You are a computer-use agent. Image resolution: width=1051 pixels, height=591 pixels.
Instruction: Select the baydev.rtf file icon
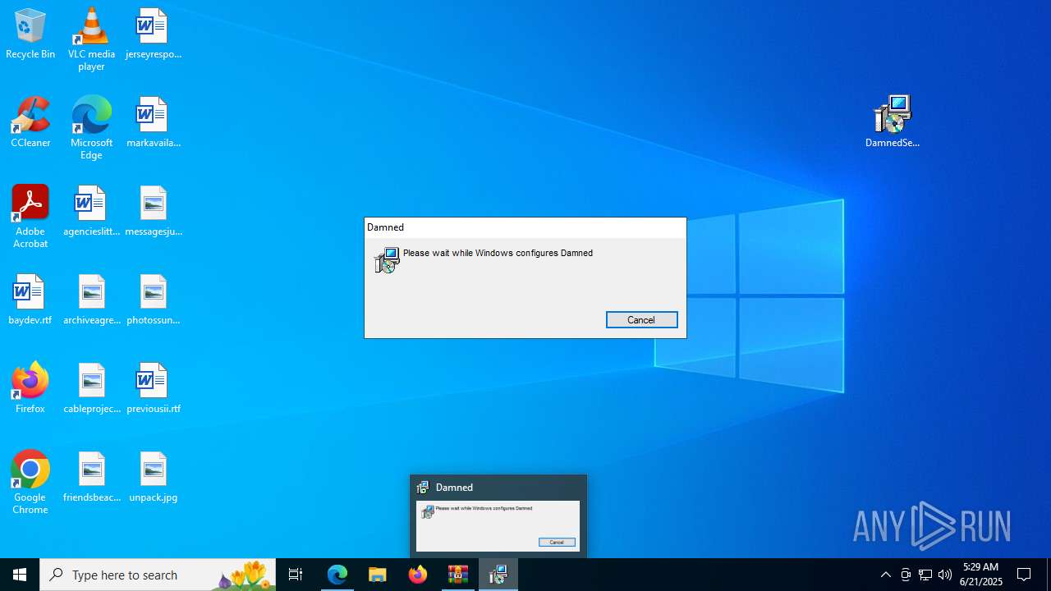pos(30,300)
